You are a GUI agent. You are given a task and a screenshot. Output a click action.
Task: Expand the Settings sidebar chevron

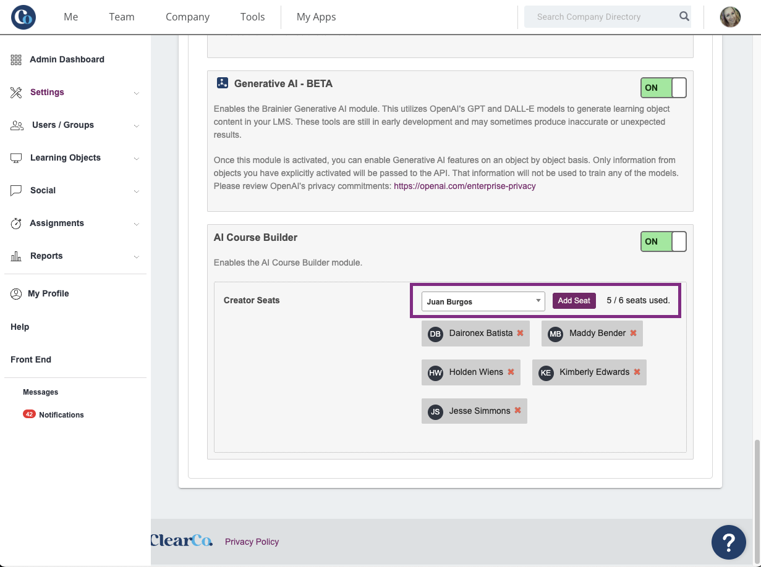[137, 93]
